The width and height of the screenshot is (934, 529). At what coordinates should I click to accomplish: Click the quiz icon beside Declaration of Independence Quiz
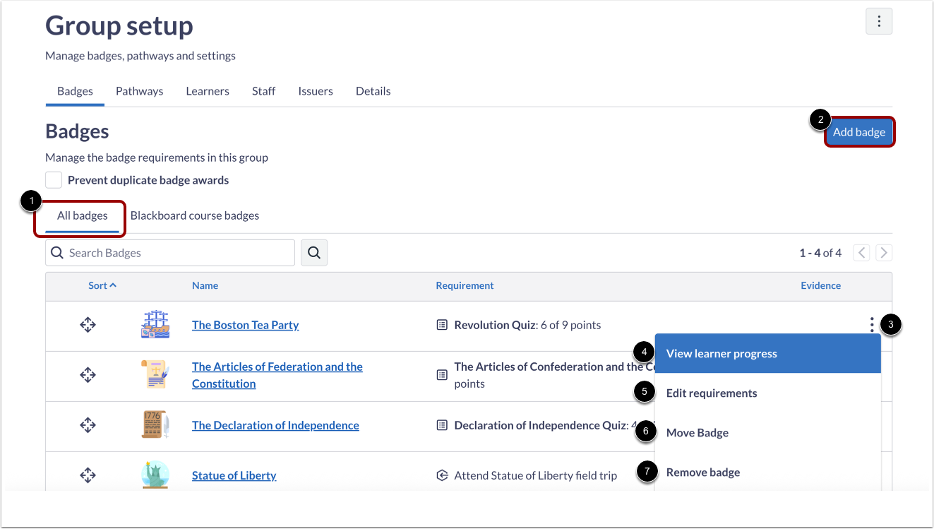[442, 425]
